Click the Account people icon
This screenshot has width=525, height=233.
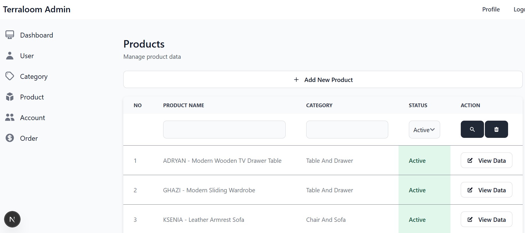[x=10, y=118]
